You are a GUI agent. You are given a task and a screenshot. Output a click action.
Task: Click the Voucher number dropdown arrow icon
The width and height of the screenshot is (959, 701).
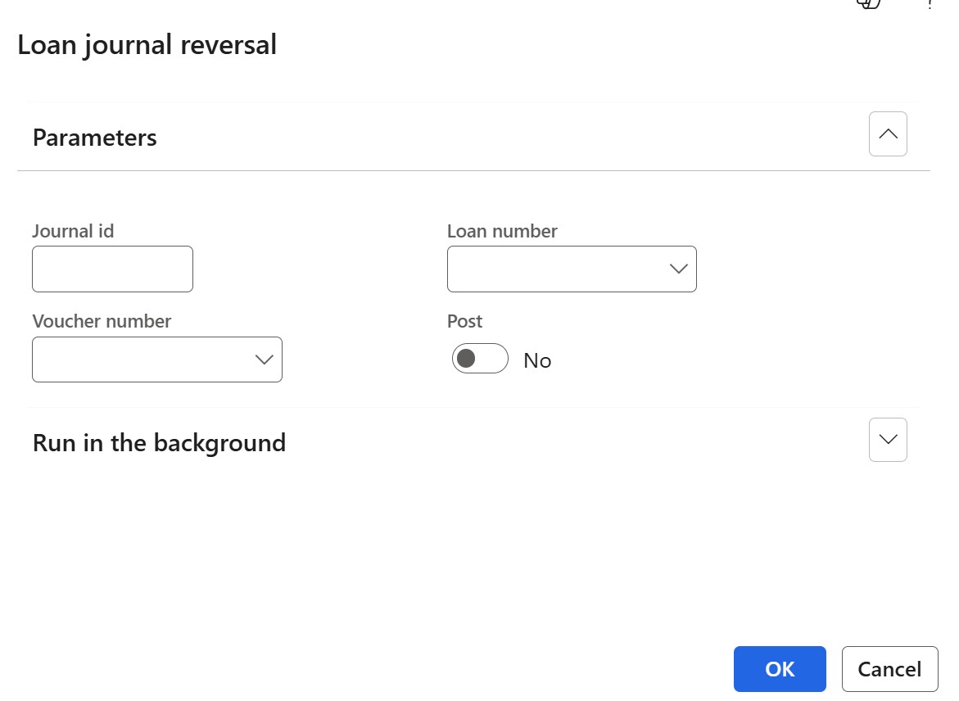263,359
